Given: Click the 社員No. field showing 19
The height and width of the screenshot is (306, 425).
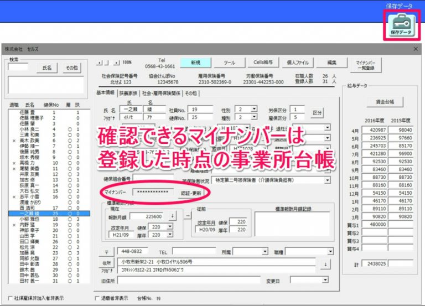Looking at the screenshot, I should pos(200,110).
